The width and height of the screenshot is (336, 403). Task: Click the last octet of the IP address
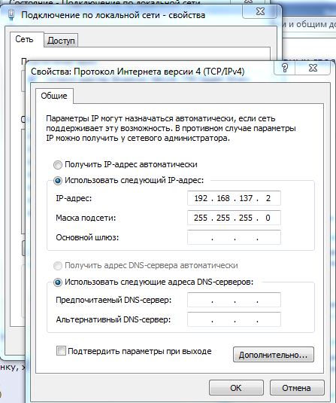268,198
